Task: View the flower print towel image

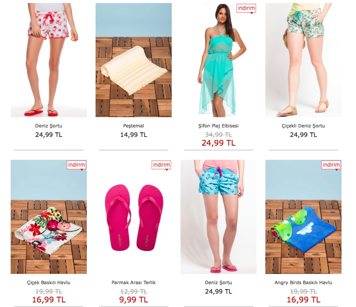Action: (49, 217)
